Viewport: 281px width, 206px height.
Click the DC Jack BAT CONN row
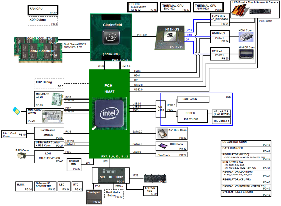(246, 143)
